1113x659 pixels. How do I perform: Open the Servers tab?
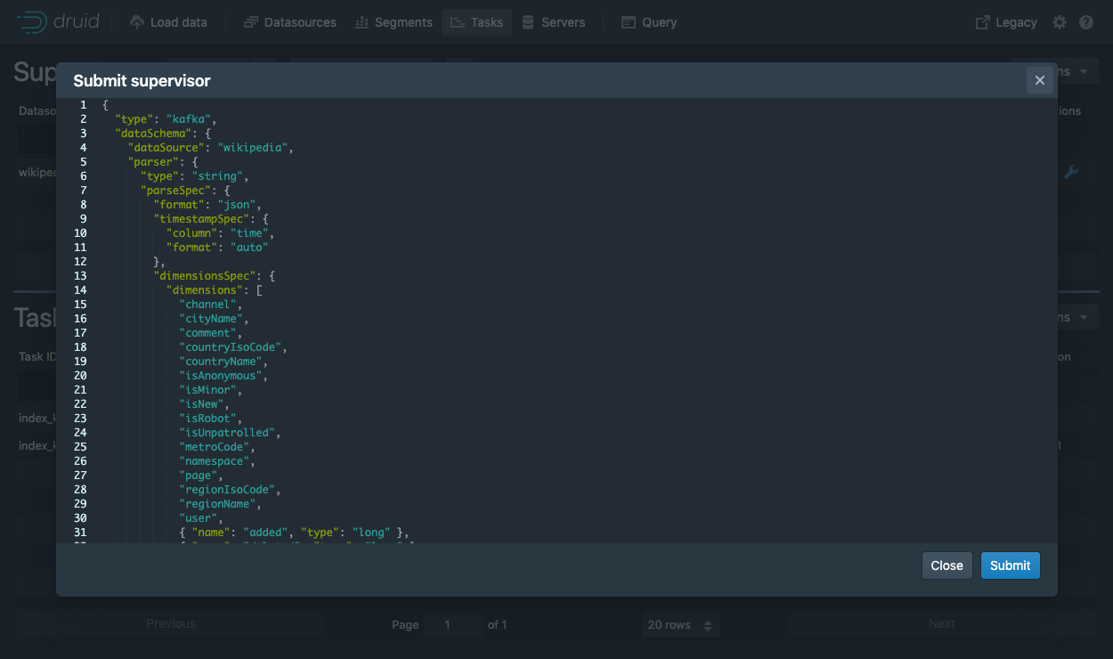pyautogui.click(x=553, y=22)
